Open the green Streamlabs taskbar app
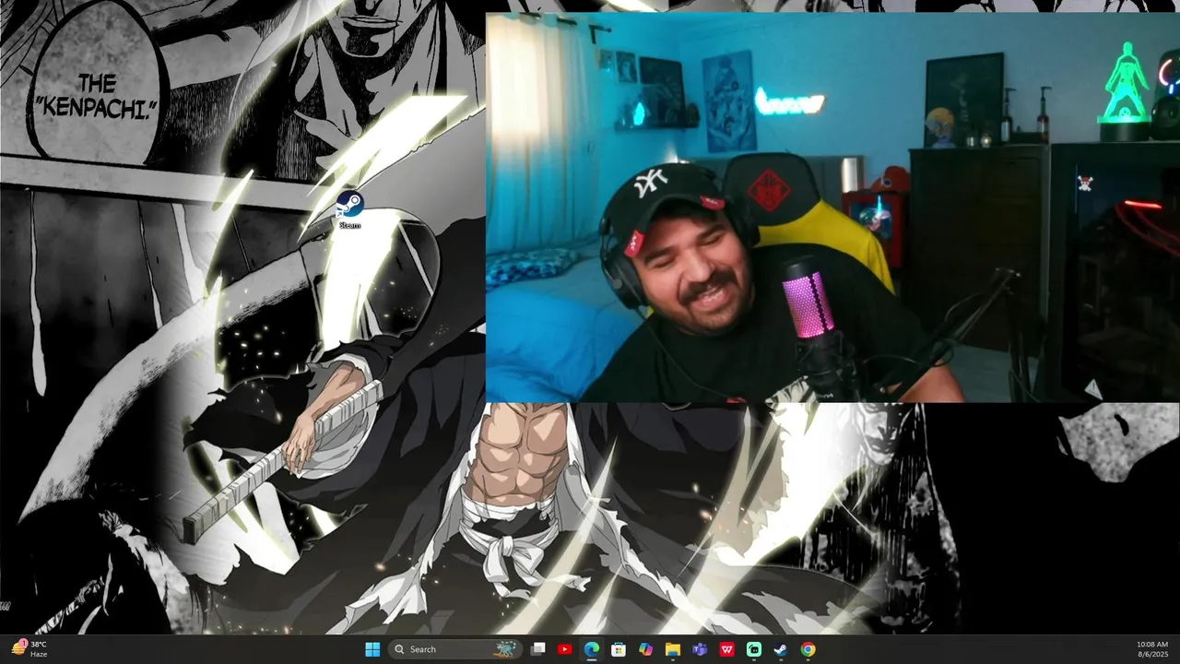 [754, 649]
